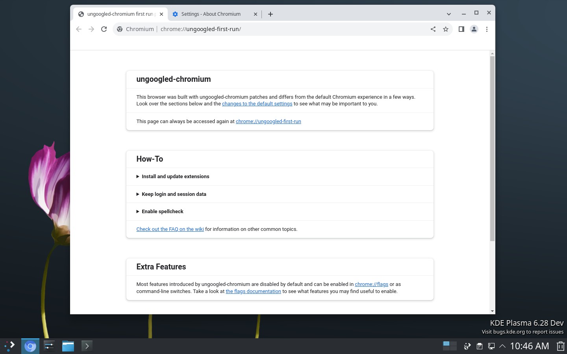Share this page via the share icon
Image resolution: width=567 pixels, height=354 pixels.
pos(433,29)
